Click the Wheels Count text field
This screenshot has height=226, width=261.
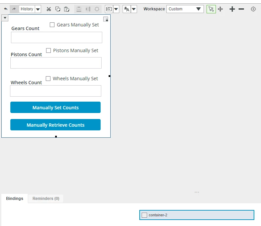pos(55,91)
